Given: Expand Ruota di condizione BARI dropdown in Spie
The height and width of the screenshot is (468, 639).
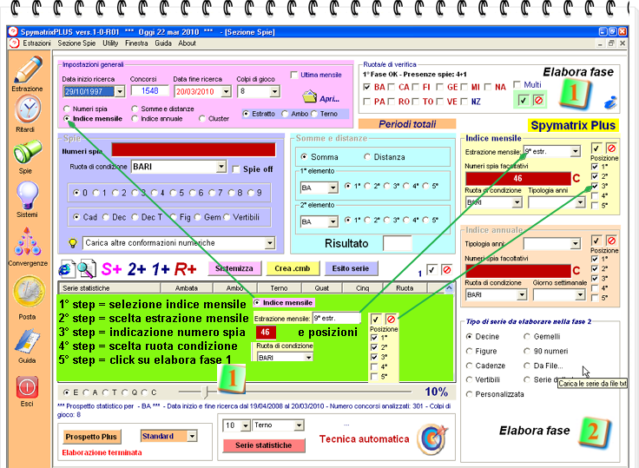Looking at the screenshot, I should [x=221, y=167].
